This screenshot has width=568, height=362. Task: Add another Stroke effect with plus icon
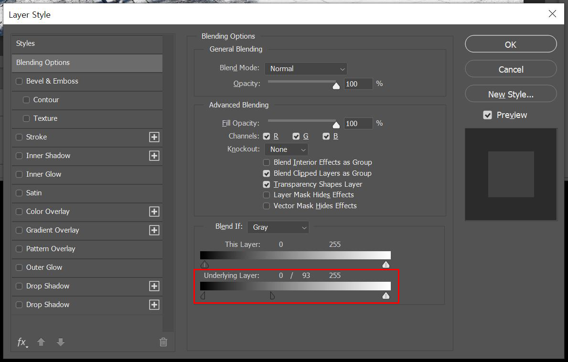[154, 137]
